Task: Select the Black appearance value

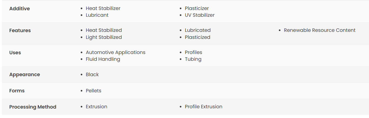Action: point(92,75)
